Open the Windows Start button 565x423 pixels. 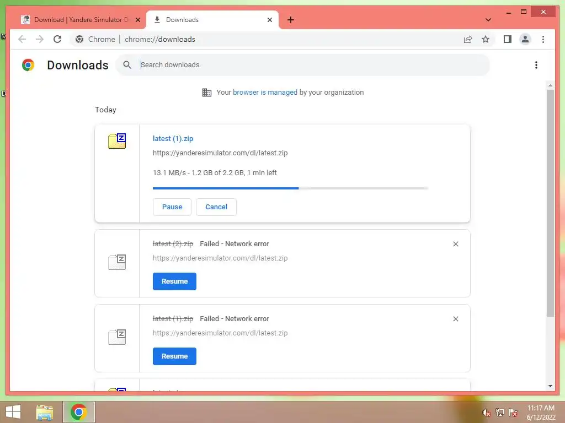click(13, 412)
